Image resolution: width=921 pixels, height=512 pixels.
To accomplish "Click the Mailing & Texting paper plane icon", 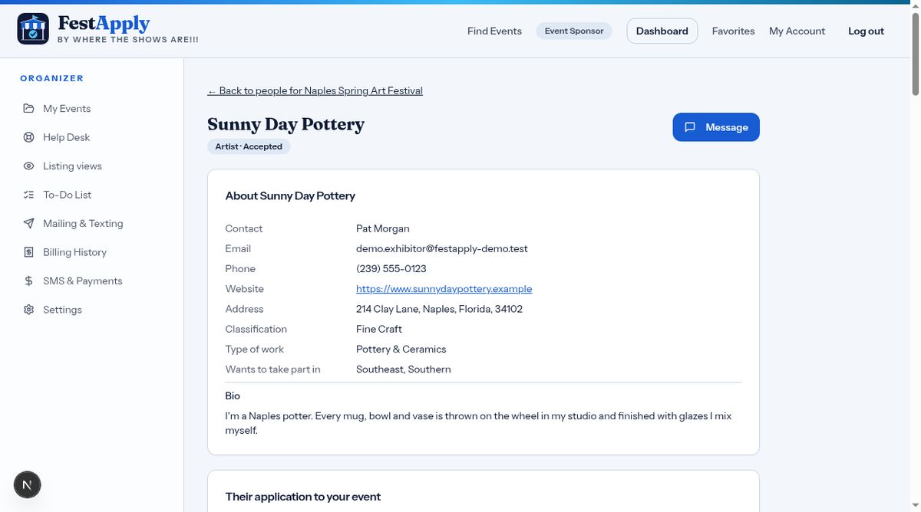I will (x=28, y=223).
